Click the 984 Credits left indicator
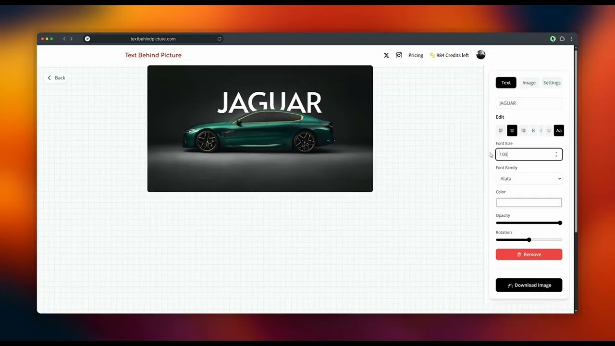Image resolution: width=615 pixels, height=346 pixels. point(449,55)
